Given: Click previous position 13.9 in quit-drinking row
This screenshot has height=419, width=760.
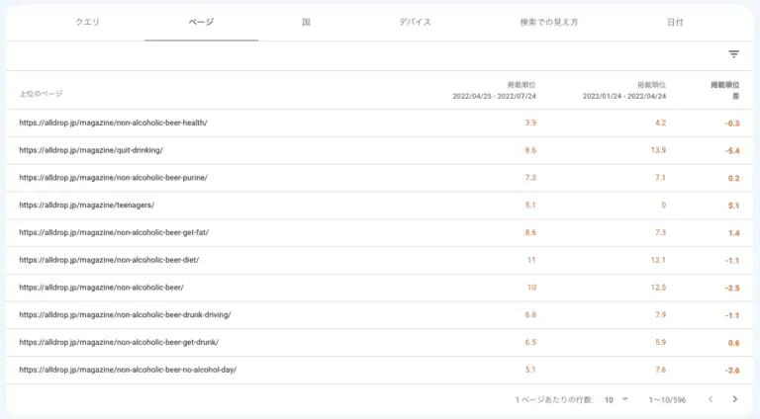Looking at the screenshot, I should [658, 150].
